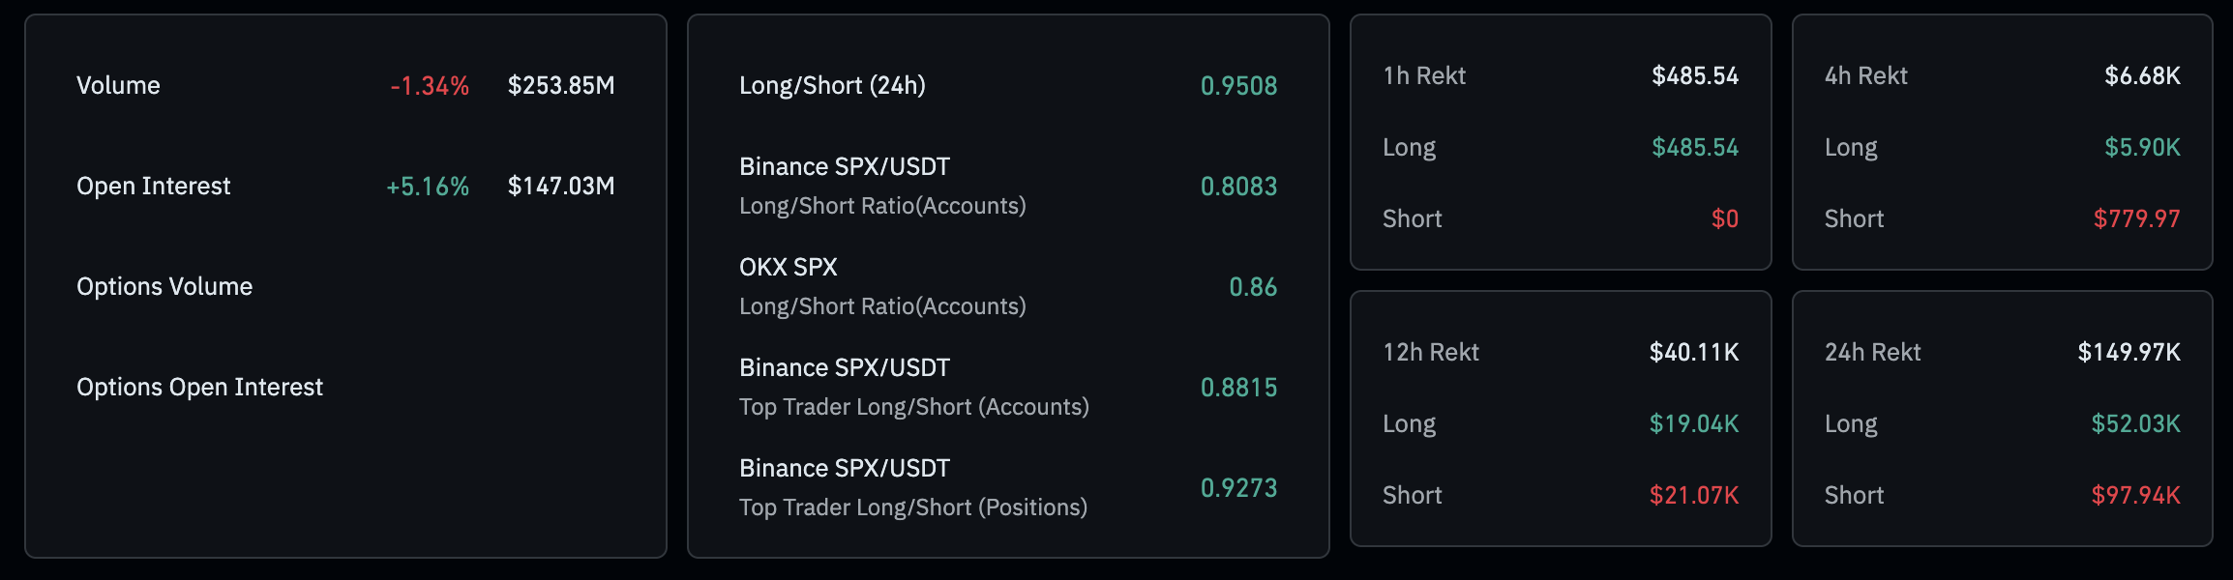Select the 0.9508 long/short ratio value
This screenshot has height=580, width=2233.
pos(1238,85)
